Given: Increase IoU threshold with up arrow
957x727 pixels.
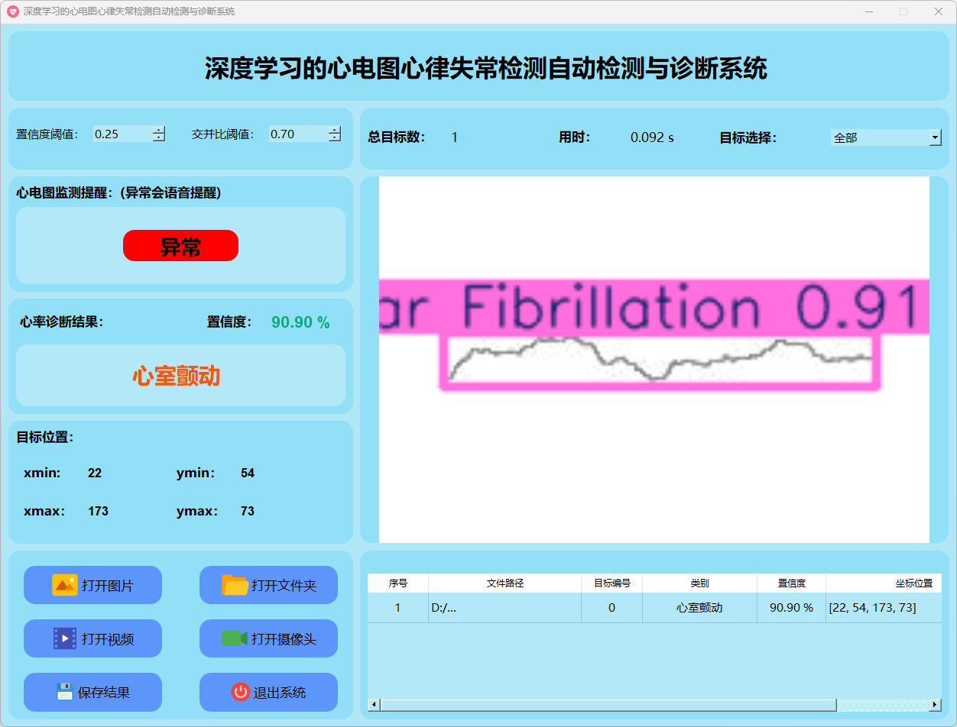Looking at the screenshot, I should click(334, 130).
